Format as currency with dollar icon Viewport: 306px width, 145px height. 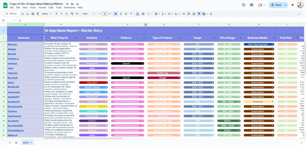(x=56, y=14)
